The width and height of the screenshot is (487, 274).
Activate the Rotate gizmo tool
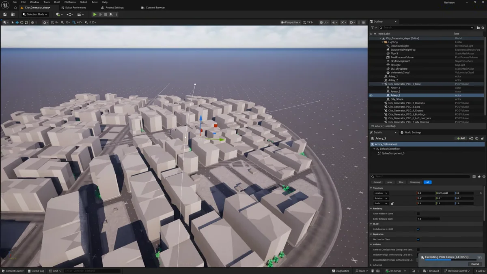pyautogui.click(x=22, y=22)
